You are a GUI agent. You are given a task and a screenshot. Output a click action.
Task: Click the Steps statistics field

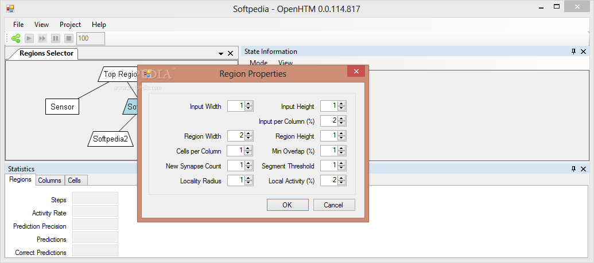point(95,198)
